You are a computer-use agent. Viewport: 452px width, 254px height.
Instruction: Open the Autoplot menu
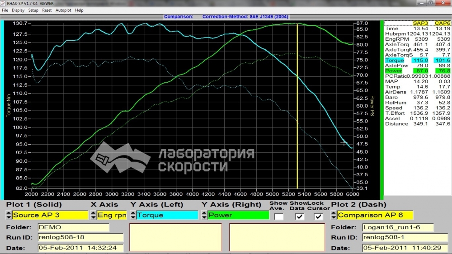[63, 10]
